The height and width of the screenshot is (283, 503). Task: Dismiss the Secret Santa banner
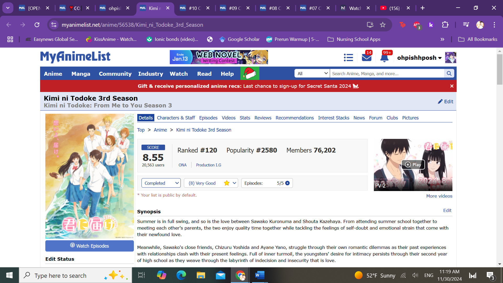pyautogui.click(x=452, y=86)
